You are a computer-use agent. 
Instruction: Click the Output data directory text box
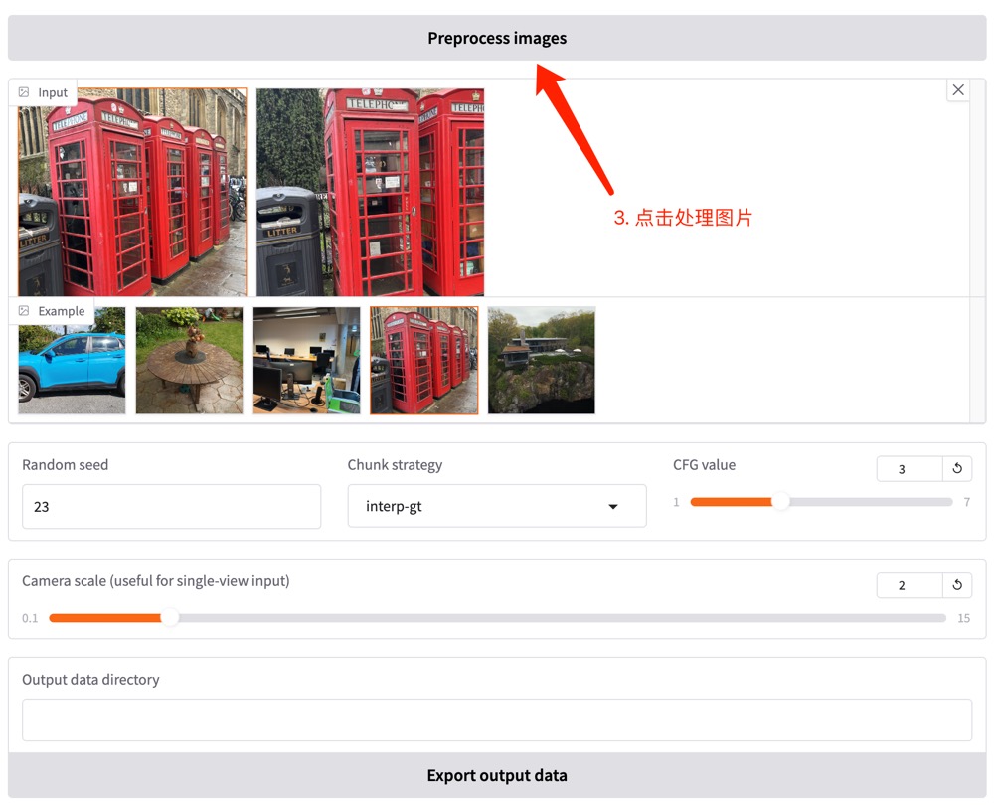[497, 721]
